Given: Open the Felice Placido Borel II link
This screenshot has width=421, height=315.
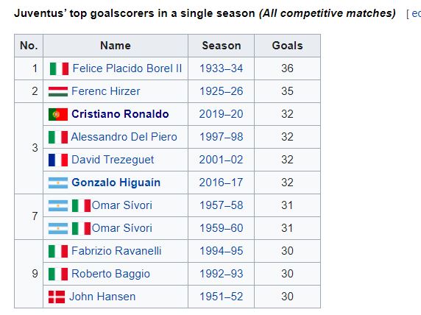Looking at the screenshot, I should click(127, 68).
